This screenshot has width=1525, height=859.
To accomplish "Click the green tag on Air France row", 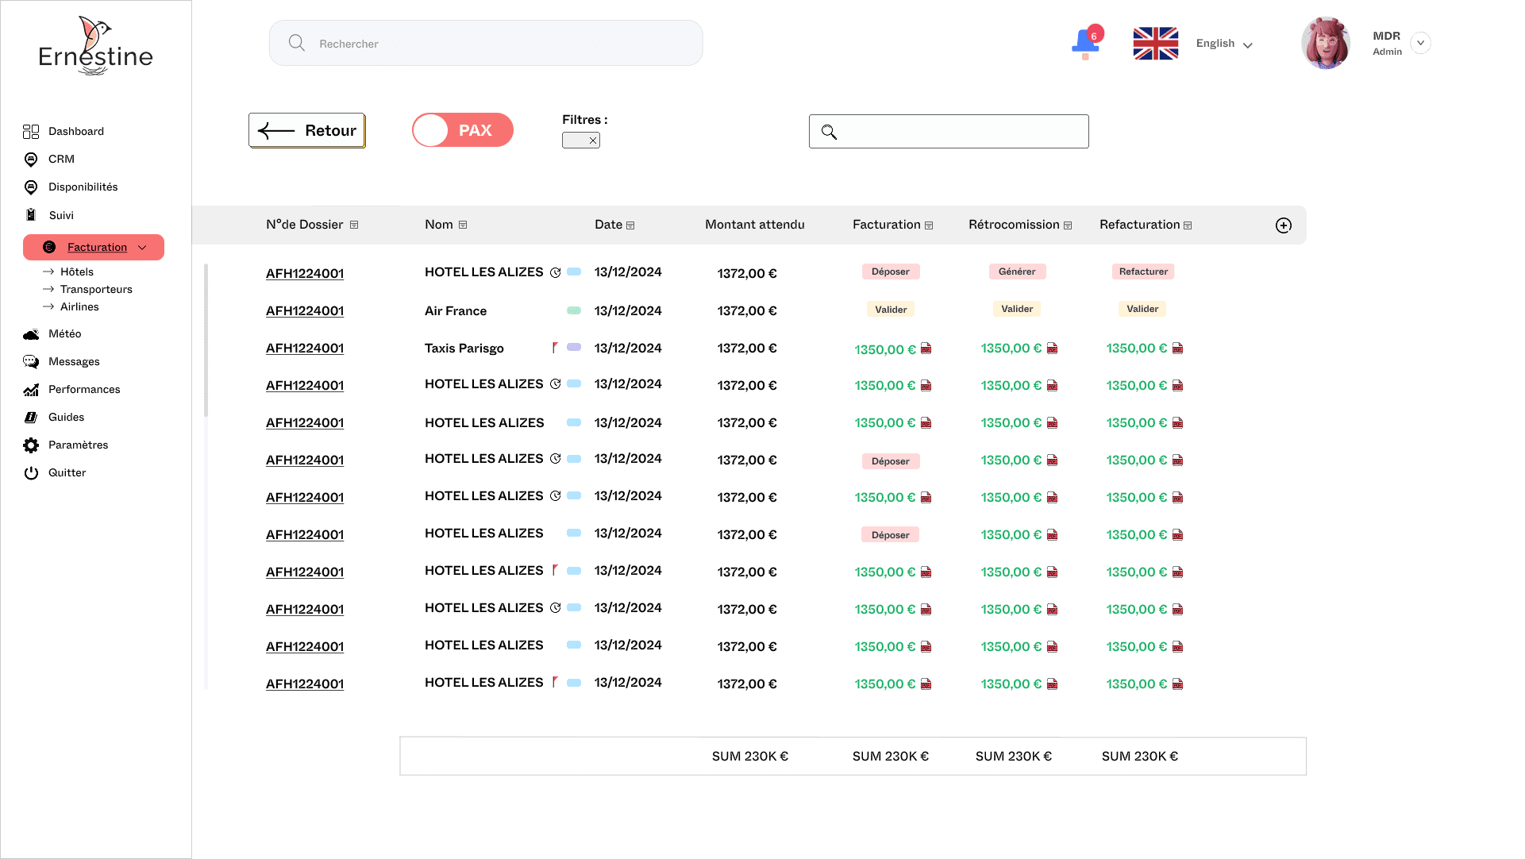I will [x=573, y=310].
